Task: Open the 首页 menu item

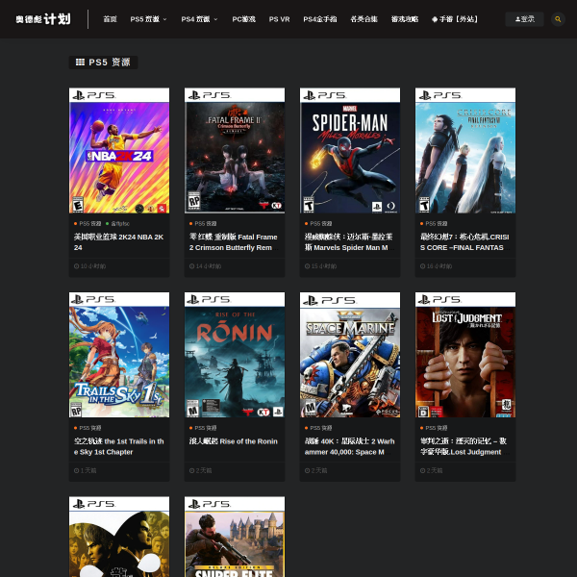Action: (x=110, y=19)
